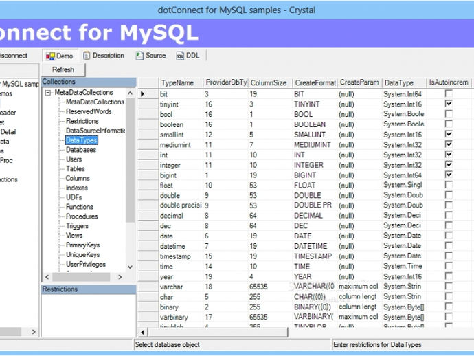Check IsAutoIncrement for float row
The image size is (474, 356).
449,185
